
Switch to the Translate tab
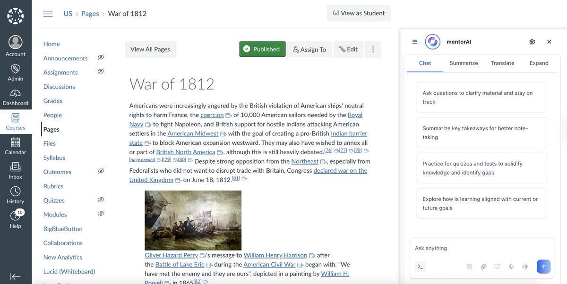coord(502,63)
